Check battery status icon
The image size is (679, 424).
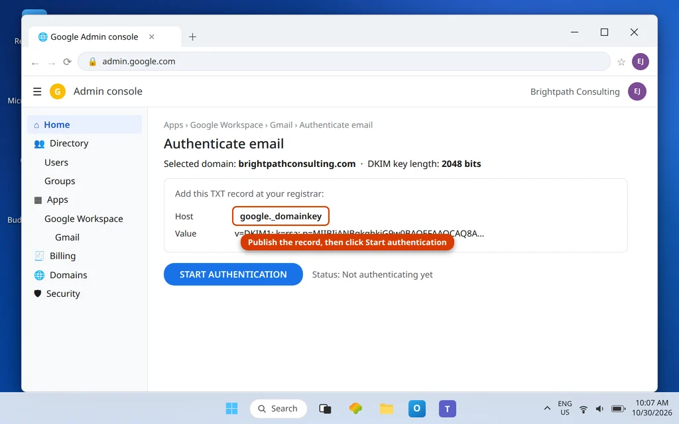point(618,408)
